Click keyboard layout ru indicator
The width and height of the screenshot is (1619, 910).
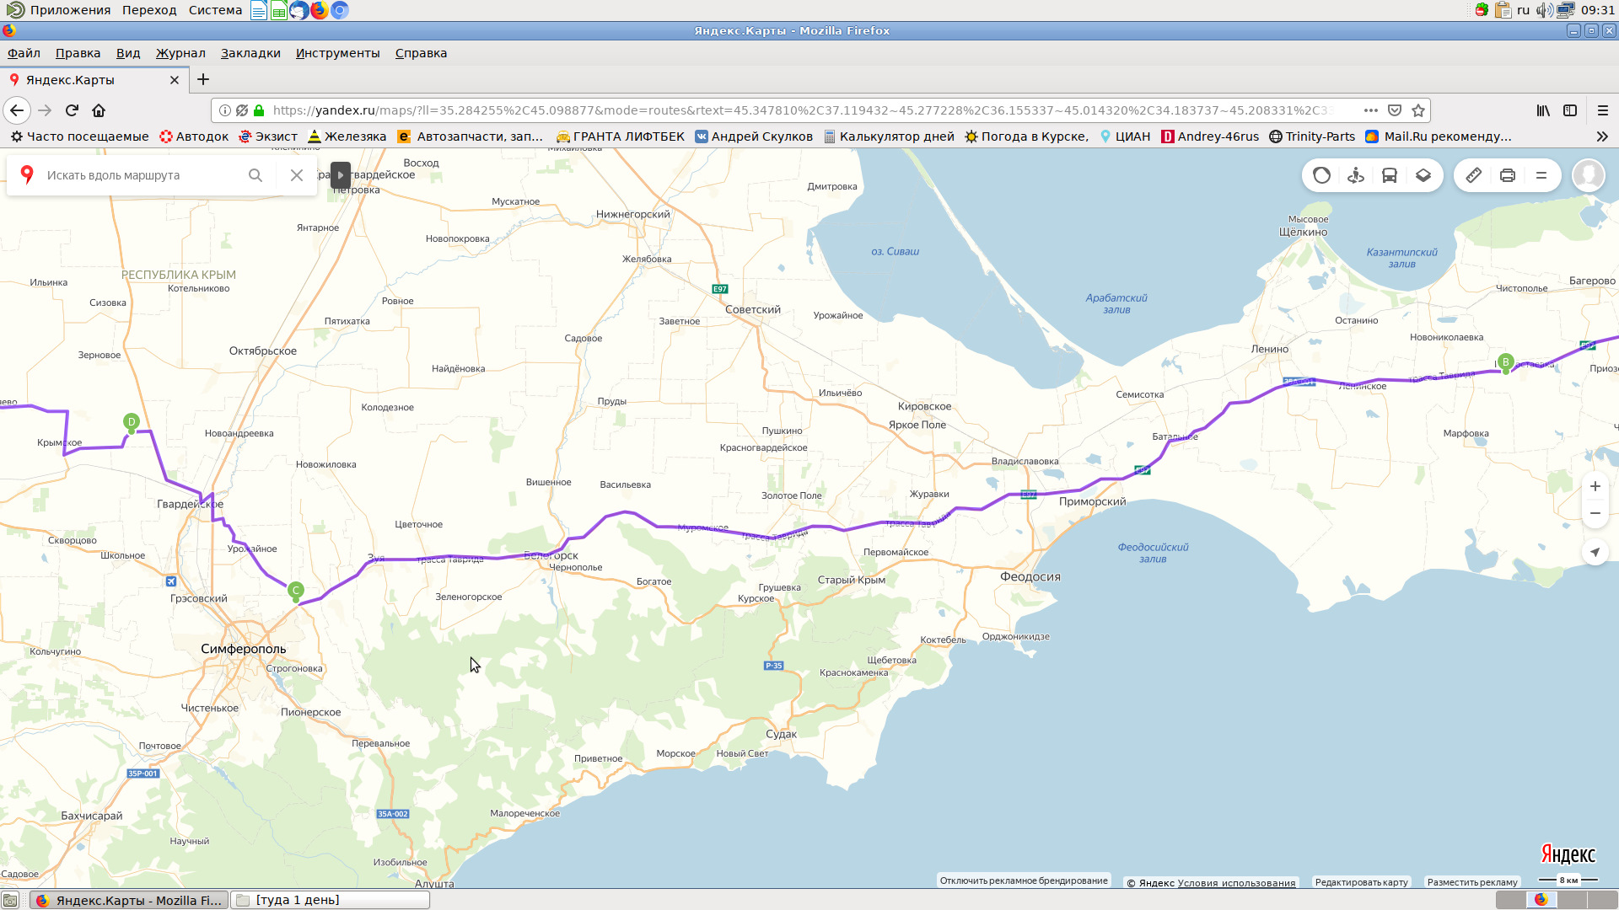pyautogui.click(x=1523, y=10)
